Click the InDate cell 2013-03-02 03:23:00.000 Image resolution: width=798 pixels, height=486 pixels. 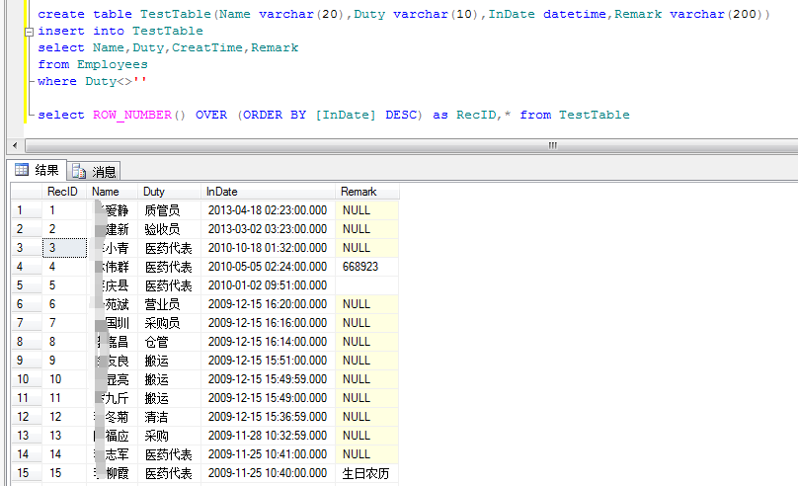pyautogui.click(x=268, y=229)
